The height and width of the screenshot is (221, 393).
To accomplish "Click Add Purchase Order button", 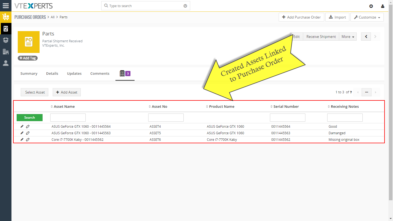I will (x=302, y=17).
